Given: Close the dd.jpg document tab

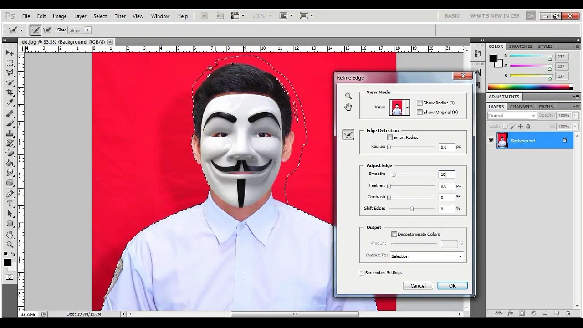Looking at the screenshot, I should click(110, 42).
